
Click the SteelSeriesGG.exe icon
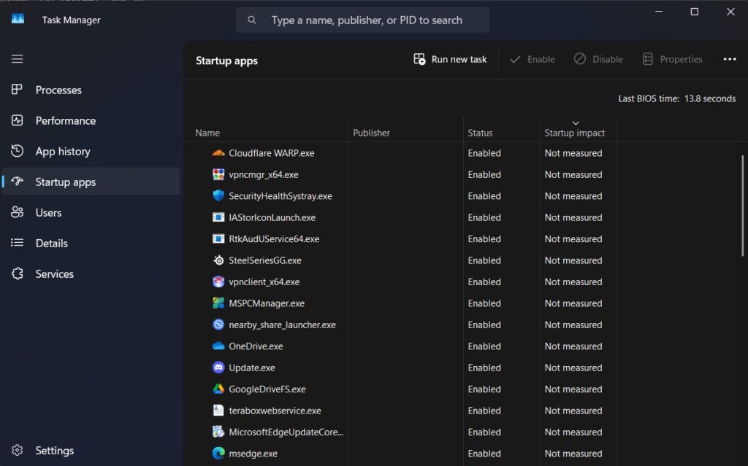click(218, 260)
